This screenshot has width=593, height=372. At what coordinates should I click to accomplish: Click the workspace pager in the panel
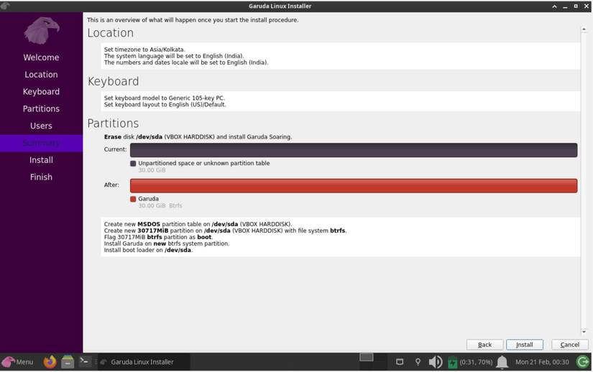(366, 357)
